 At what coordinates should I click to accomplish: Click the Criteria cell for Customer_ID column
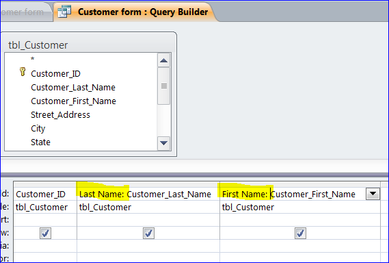tap(45, 246)
